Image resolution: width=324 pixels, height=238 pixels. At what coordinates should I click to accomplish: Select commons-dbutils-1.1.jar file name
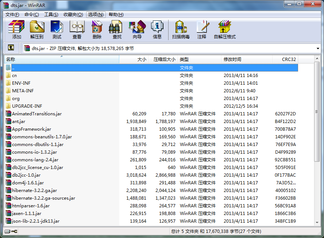(x=38, y=144)
